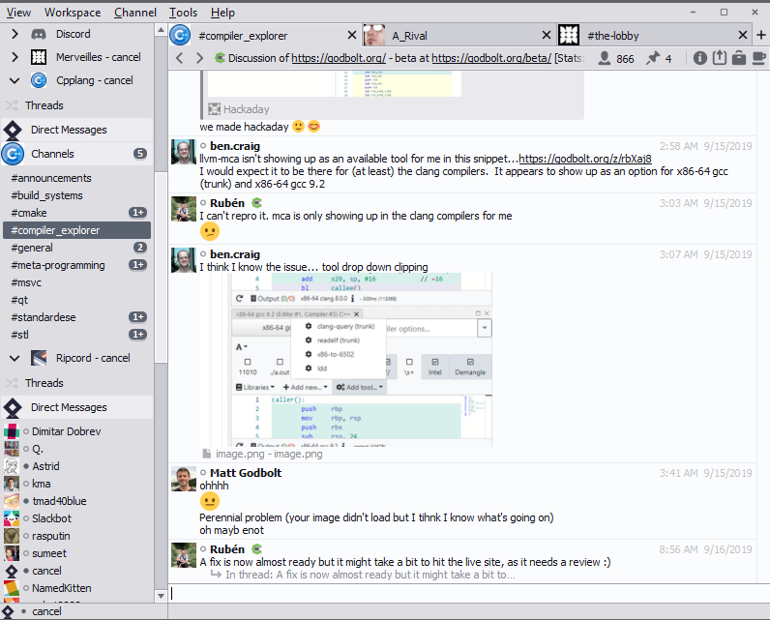Open the Workspace menu
The height and width of the screenshot is (620, 770).
(73, 13)
